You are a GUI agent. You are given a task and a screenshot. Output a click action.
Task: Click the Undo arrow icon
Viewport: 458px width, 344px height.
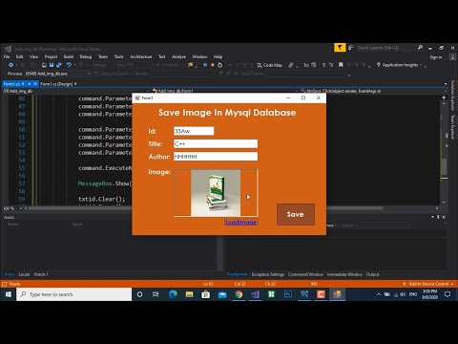tap(69, 65)
